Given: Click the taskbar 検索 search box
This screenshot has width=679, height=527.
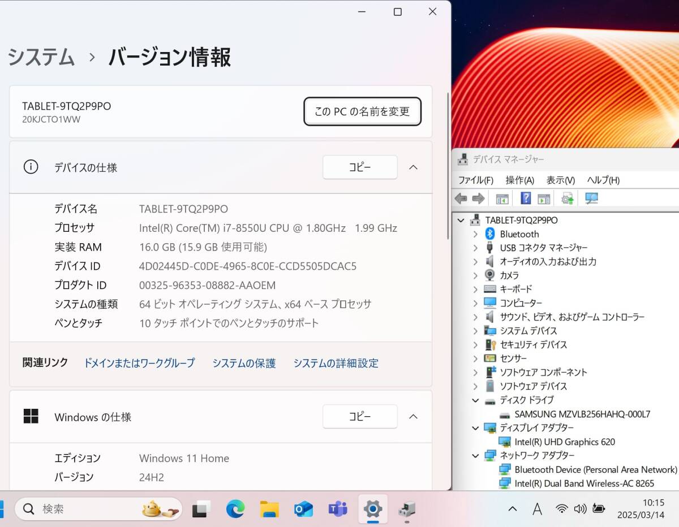Looking at the screenshot, I should pos(98,509).
